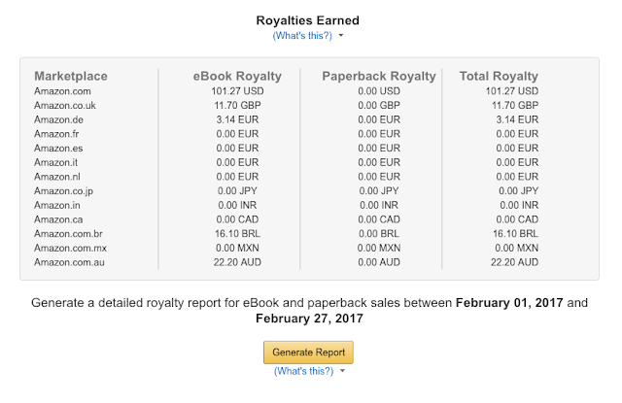
Task: Open "What's this?" link under Royalties Earned
Action: click(x=302, y=36)
